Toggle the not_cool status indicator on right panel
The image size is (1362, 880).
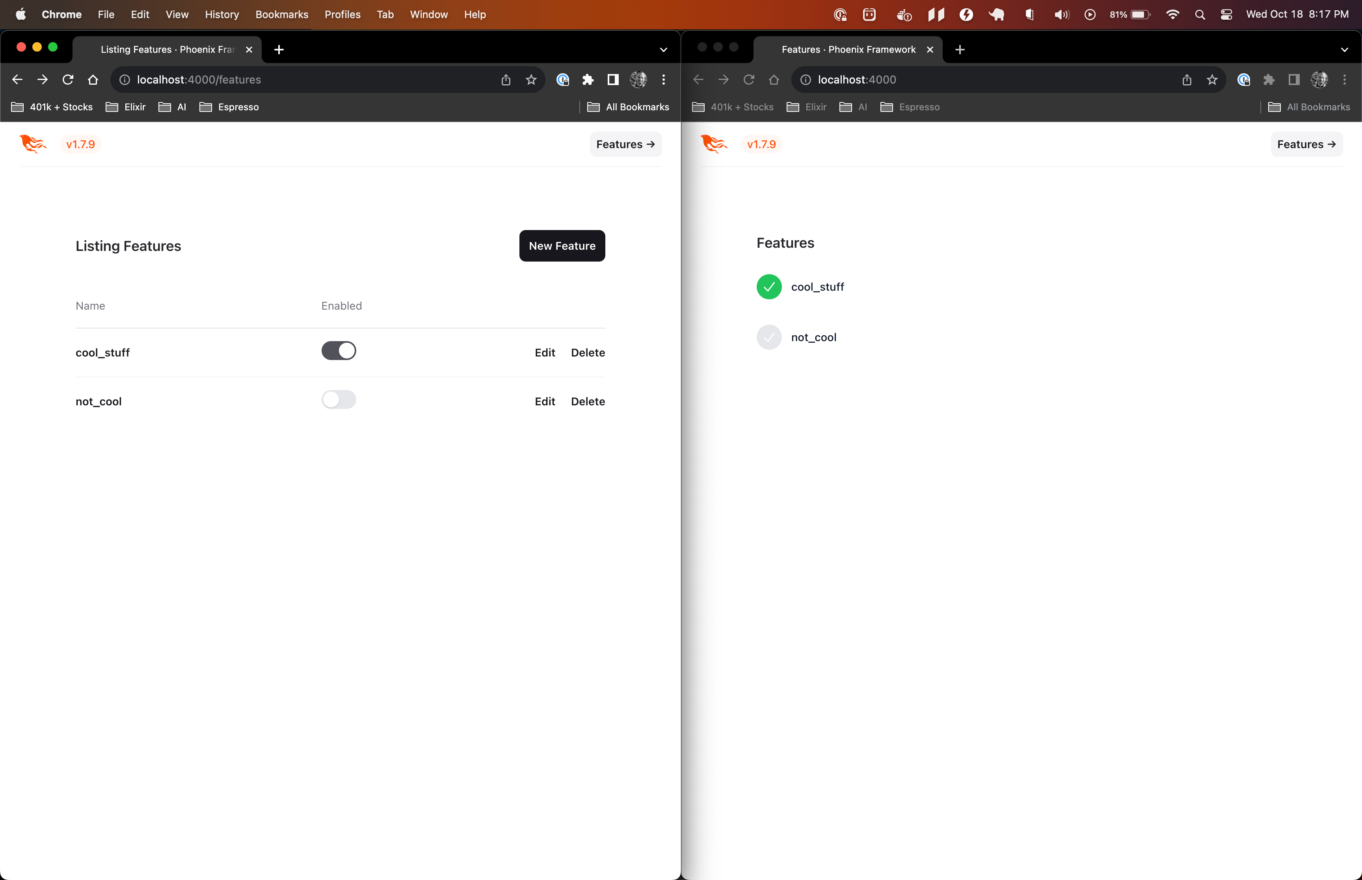[769, 336]
